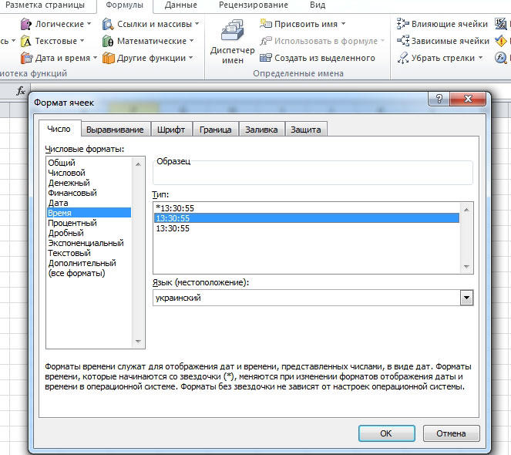Click Создать из выделенного
This screenshot has width=511, height=455.
coord(317,58)
